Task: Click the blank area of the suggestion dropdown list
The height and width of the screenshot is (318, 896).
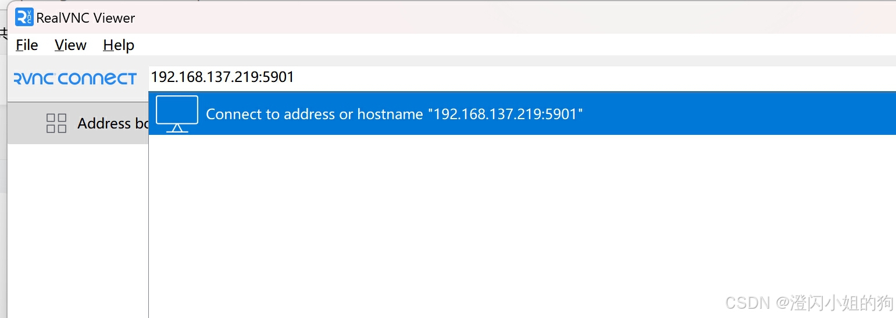Action: (x=465, y=221)
